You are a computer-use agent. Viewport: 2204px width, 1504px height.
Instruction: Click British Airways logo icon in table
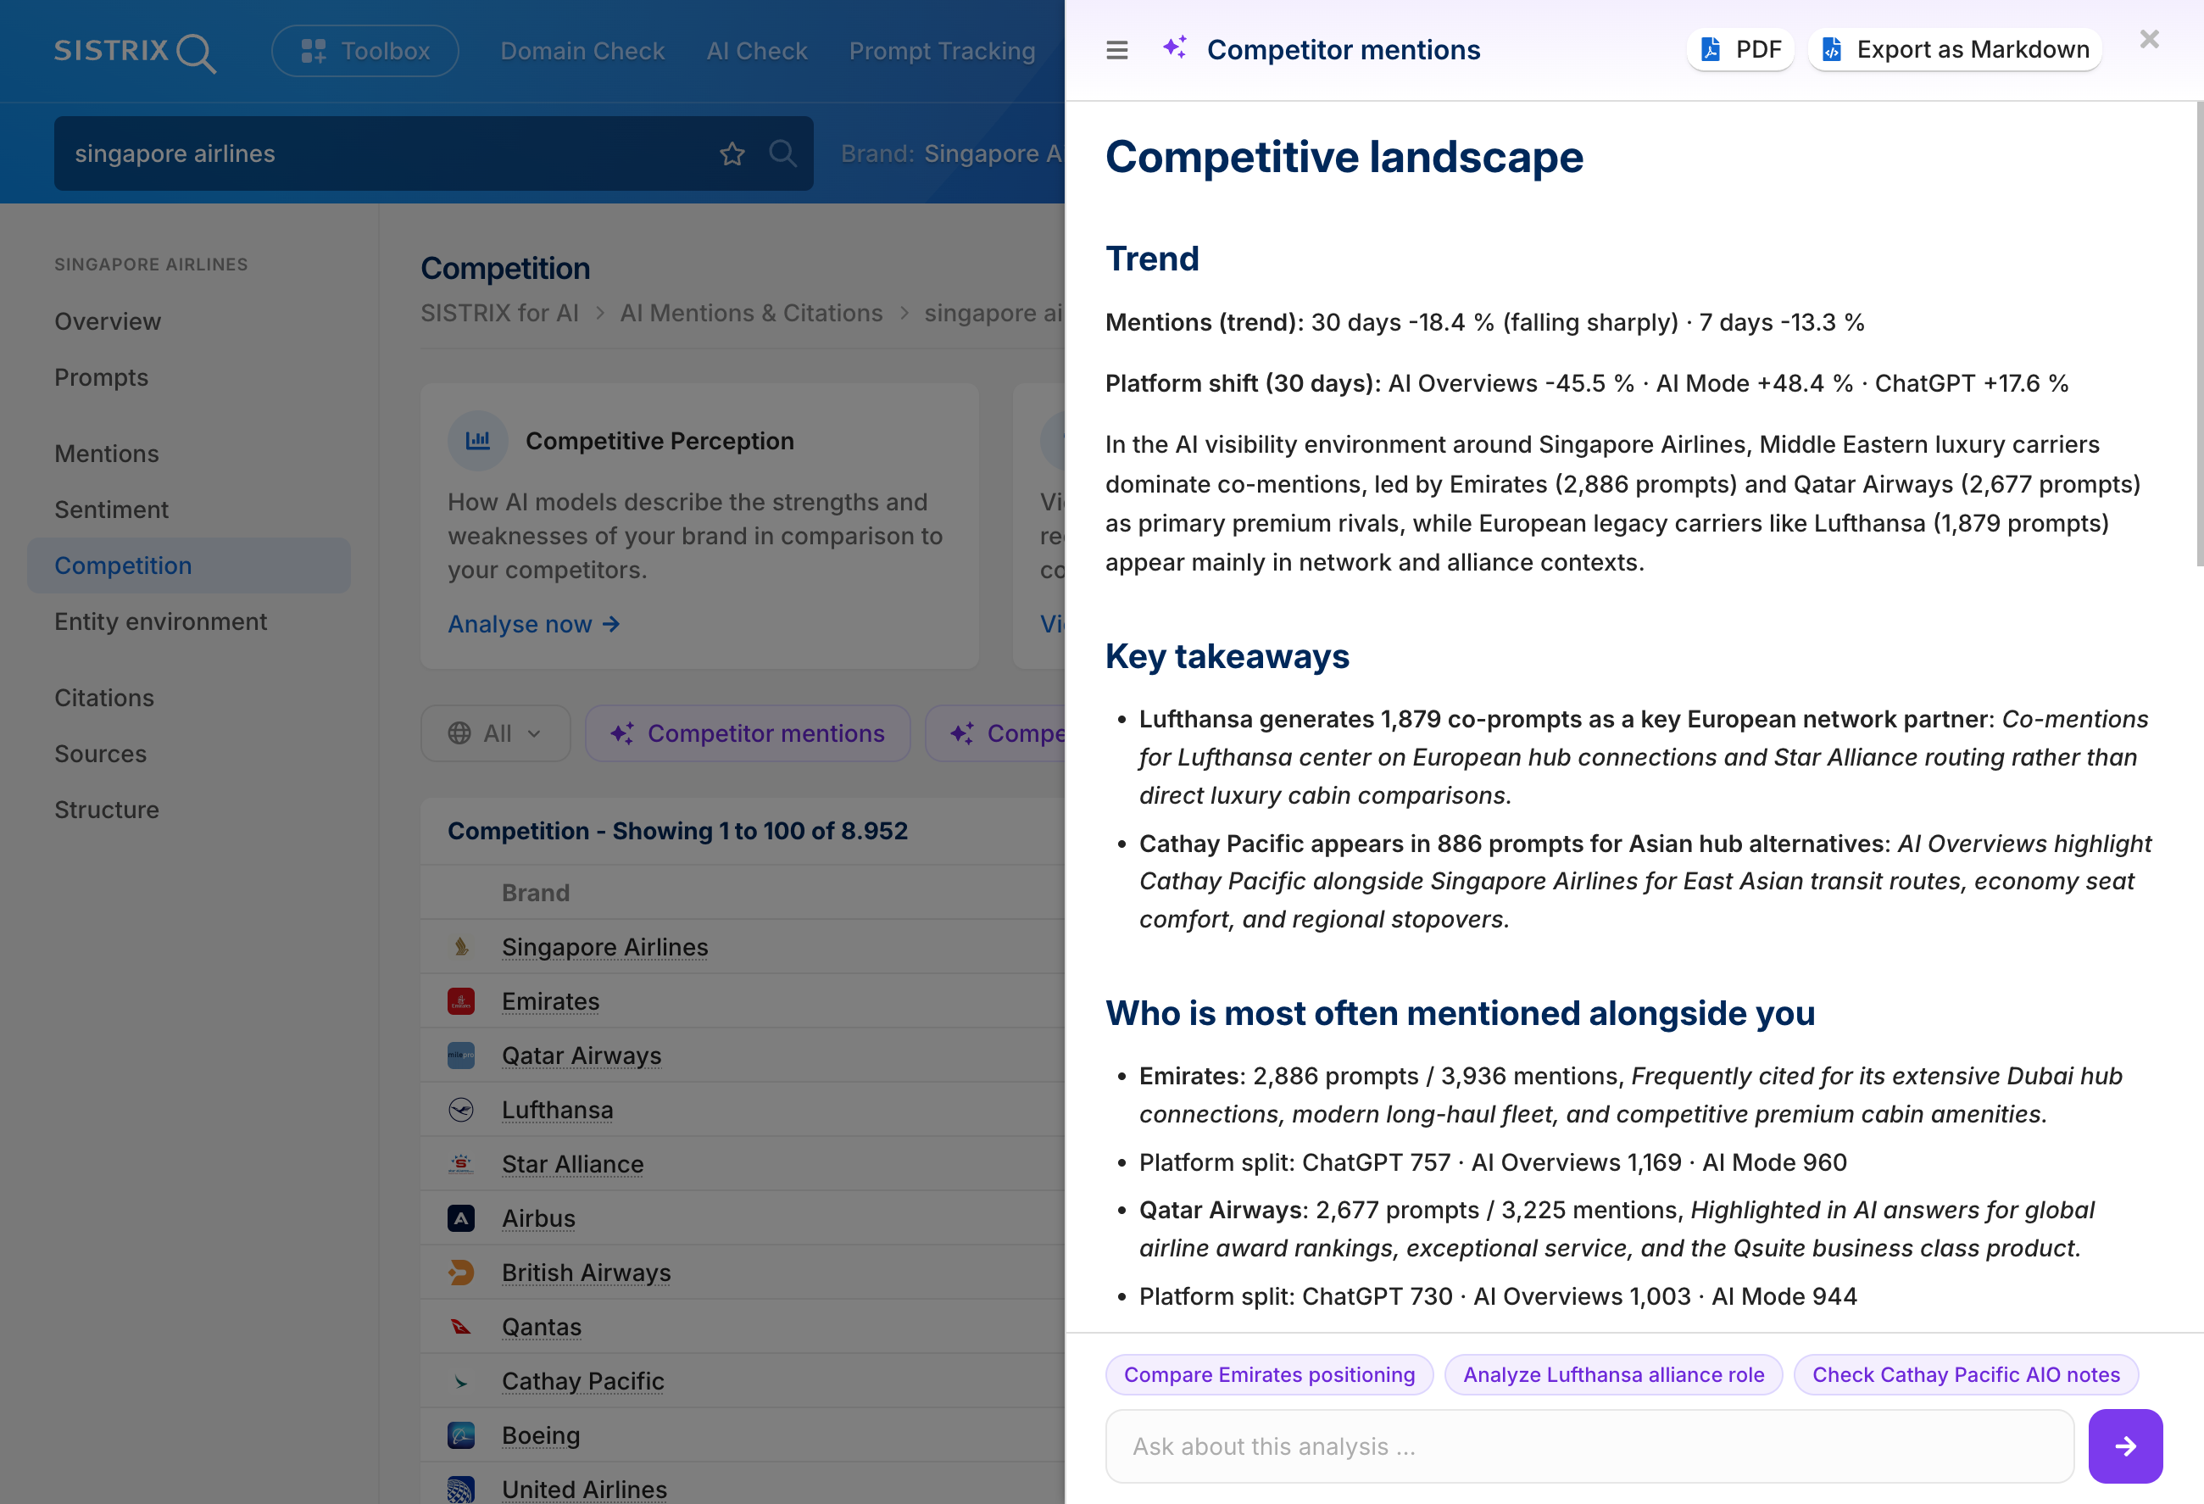461,1272
